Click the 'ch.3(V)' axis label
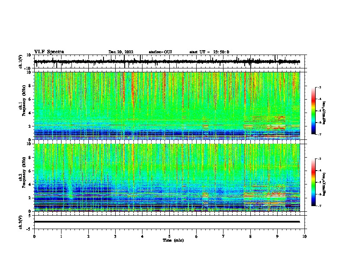 coord(21,222)
